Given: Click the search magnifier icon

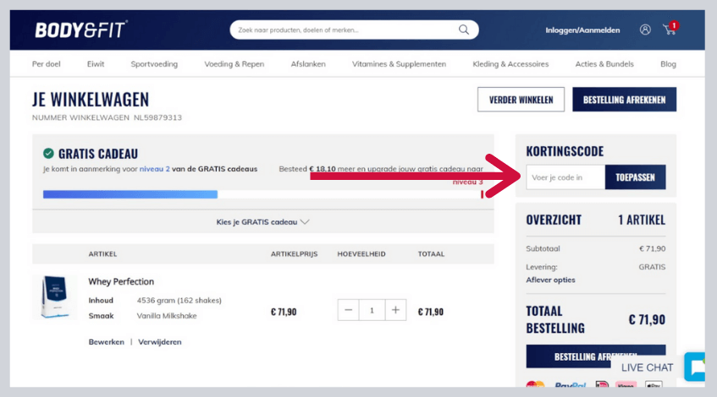Looking at the screenshot, I should (463, 30).
